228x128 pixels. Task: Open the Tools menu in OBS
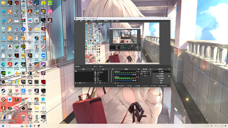tap(113, 21)
